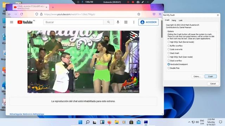Viewport: 225px width, 126px height.
Task: Open Task View from the taskbar
Action: 95,122
